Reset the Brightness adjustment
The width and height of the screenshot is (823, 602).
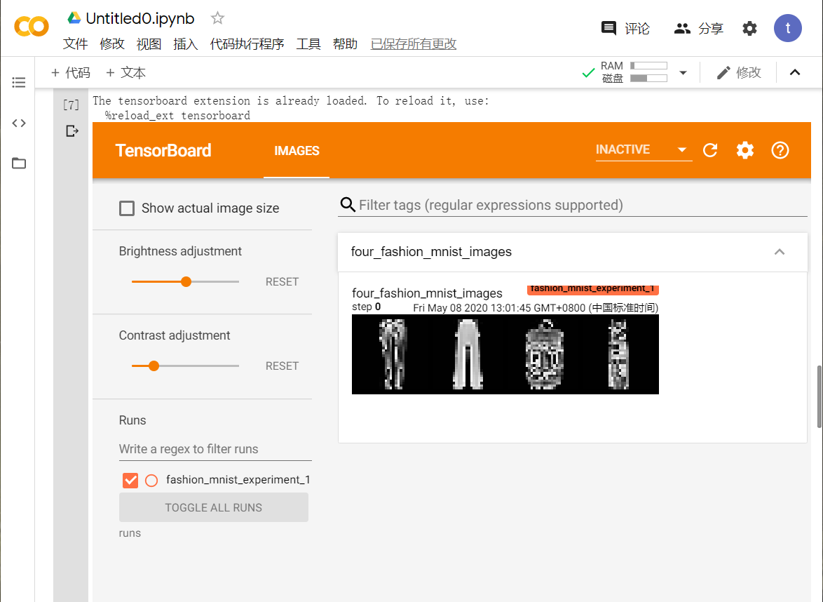(x=282, y=281)
